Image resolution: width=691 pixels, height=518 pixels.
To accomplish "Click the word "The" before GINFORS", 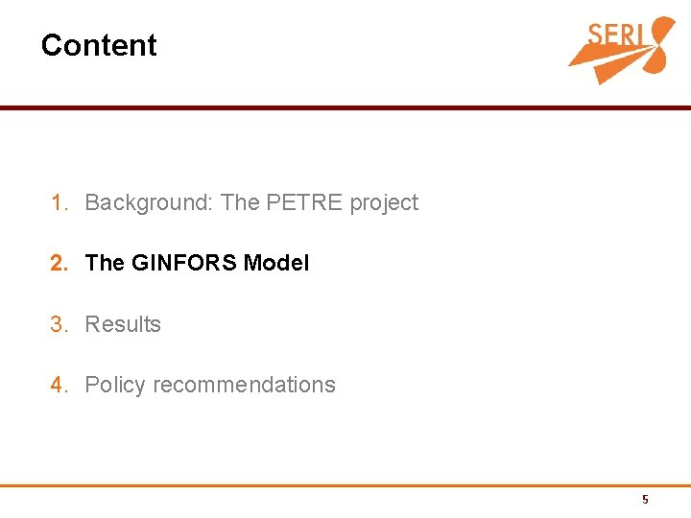I will point(105,263).
